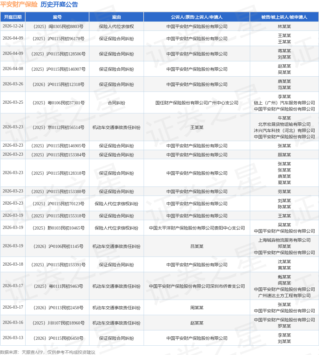Select case number 沪0115民初12318号
319x355 pixels.
click(59, 84)
